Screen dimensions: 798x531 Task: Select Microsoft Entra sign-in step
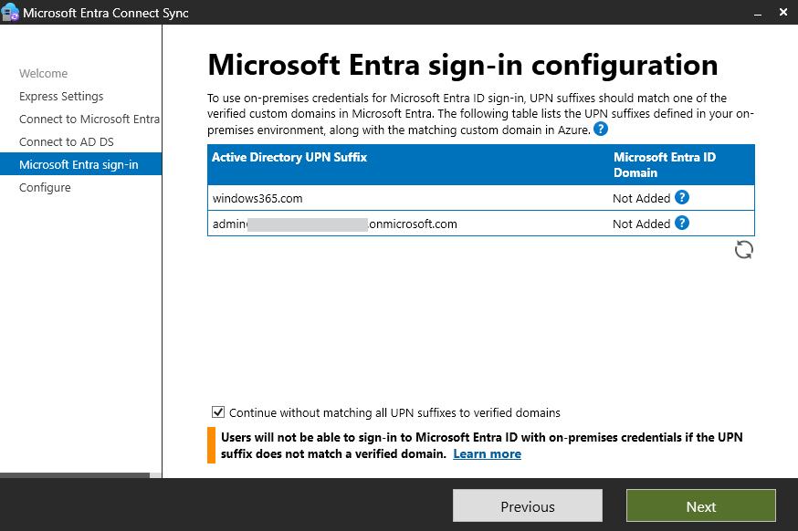click(x=81, y=164)
